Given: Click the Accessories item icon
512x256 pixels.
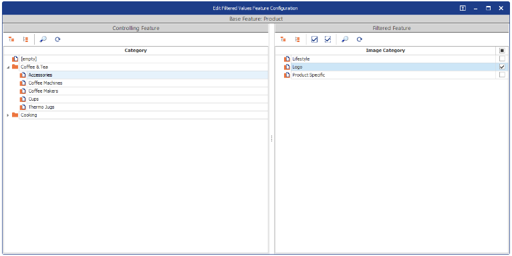Looking at the screenshot, I should point(23,75).
